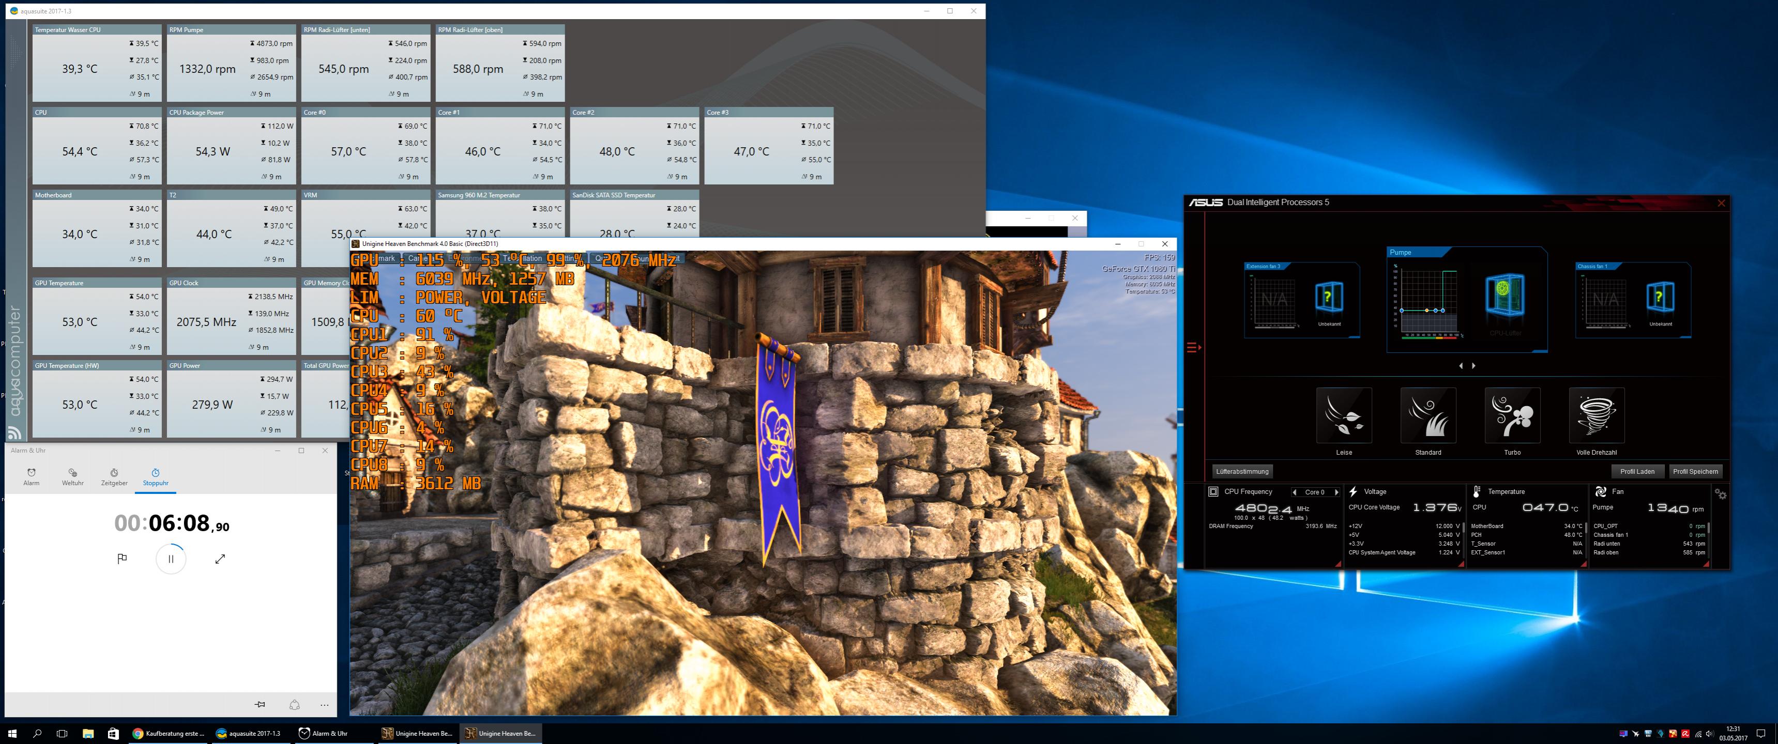This screenshot has height=744, width=1778.
Task: Expand stopwatch to full view
Action: (220, 559)
